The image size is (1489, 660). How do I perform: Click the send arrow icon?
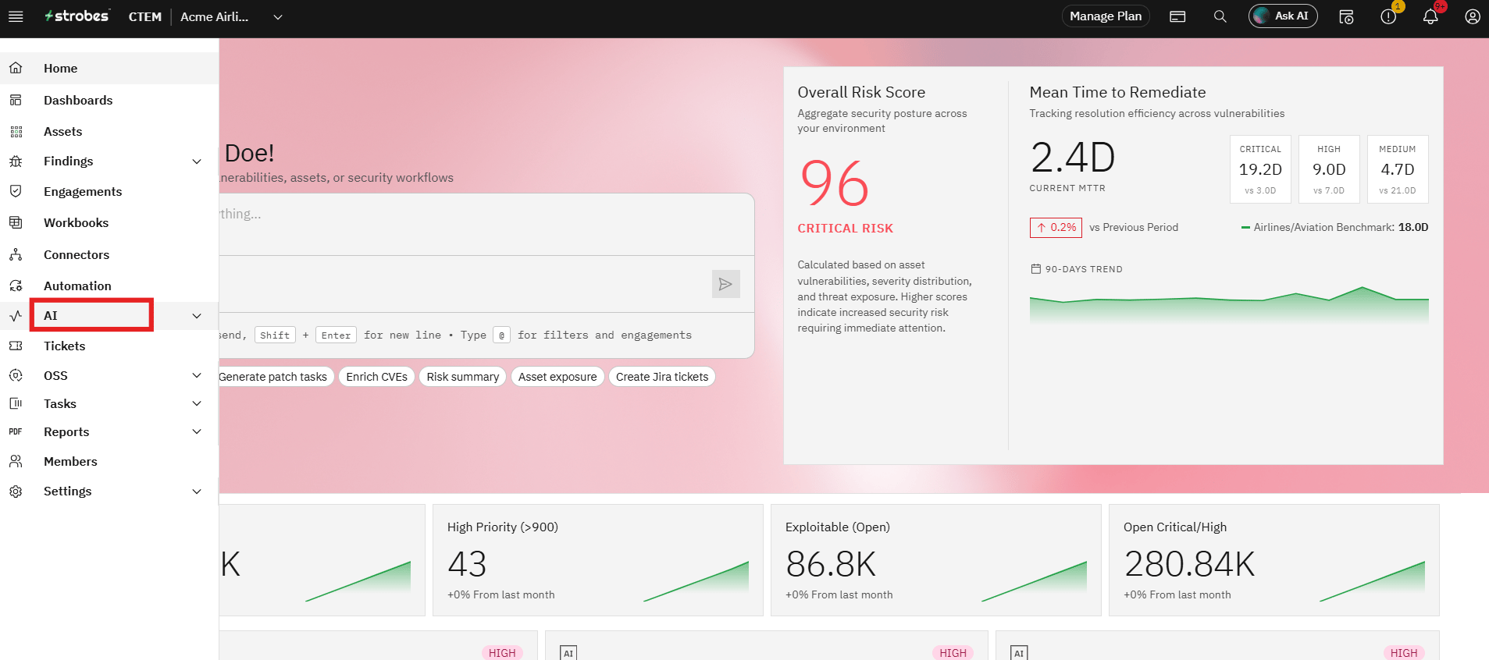point(725,284)
